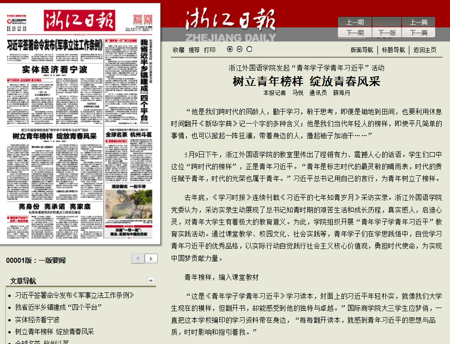Click 收藏 to bookmark this article

tap(179, 50)
